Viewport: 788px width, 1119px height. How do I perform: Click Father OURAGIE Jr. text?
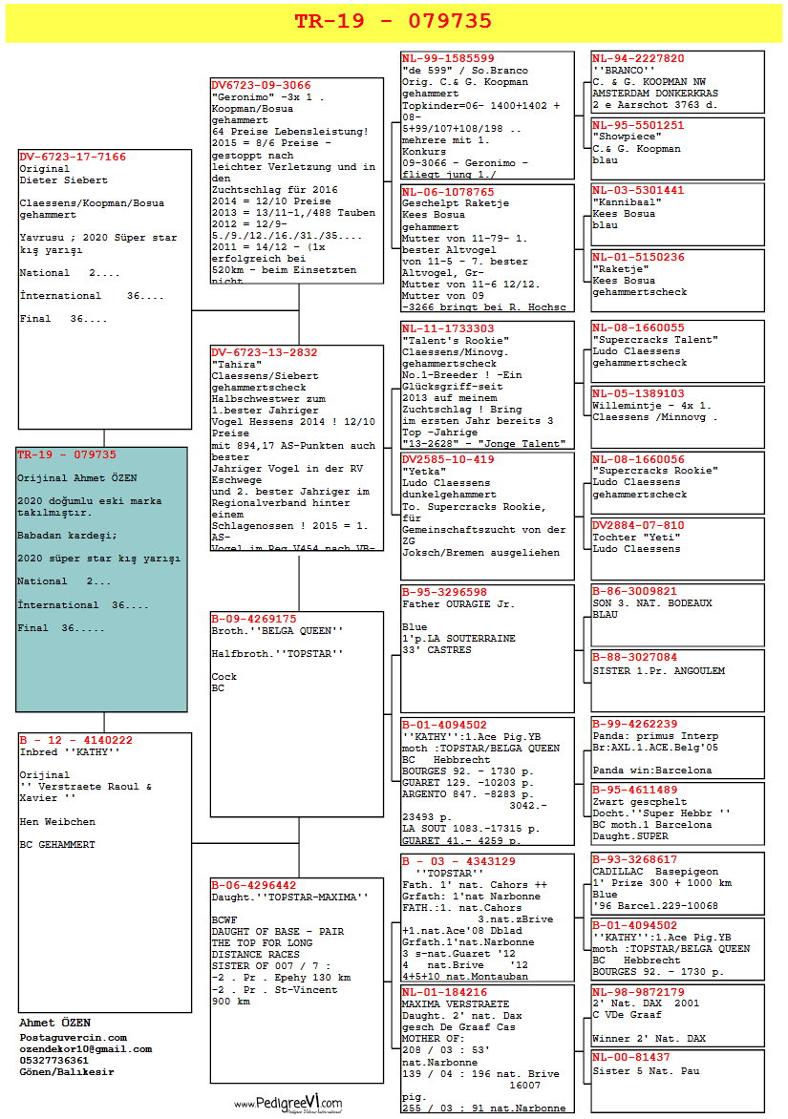tap(458, 604)
